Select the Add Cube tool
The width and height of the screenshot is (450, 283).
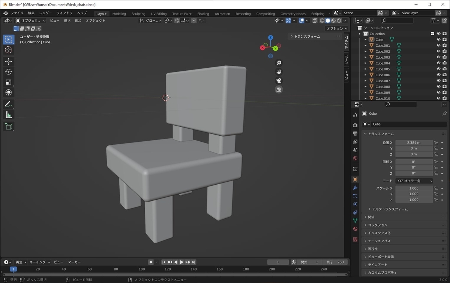(x=9, y=126)
